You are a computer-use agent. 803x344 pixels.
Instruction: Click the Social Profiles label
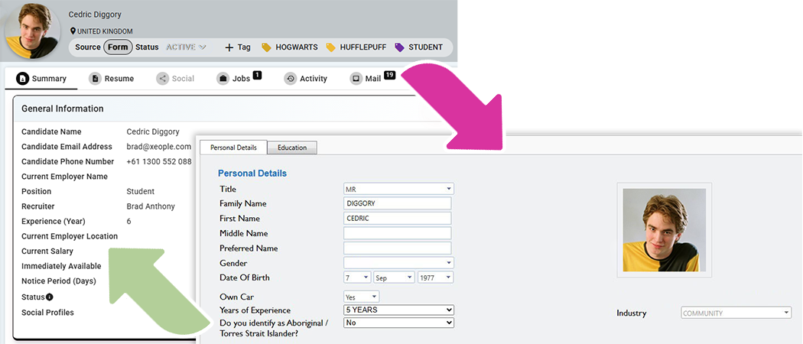click(x=47, y=312)
